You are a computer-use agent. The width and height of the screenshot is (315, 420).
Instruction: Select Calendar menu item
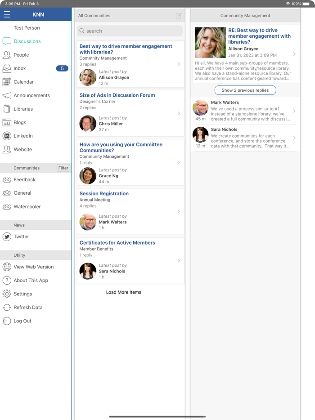(x=36, y=82)
